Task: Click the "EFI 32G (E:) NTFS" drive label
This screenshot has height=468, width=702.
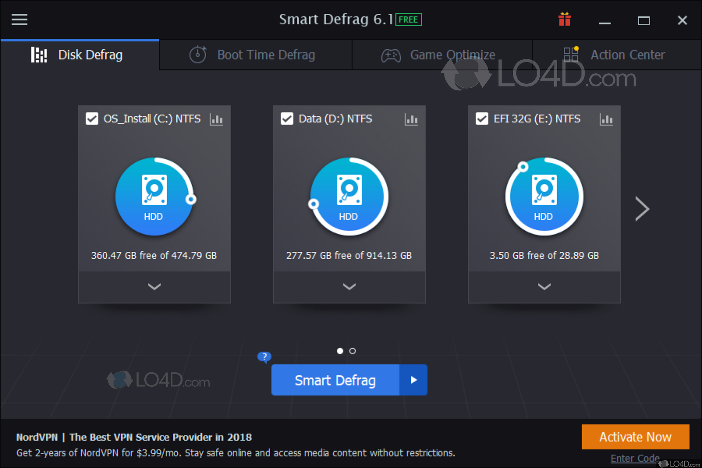Action: (x=537, y=119)
